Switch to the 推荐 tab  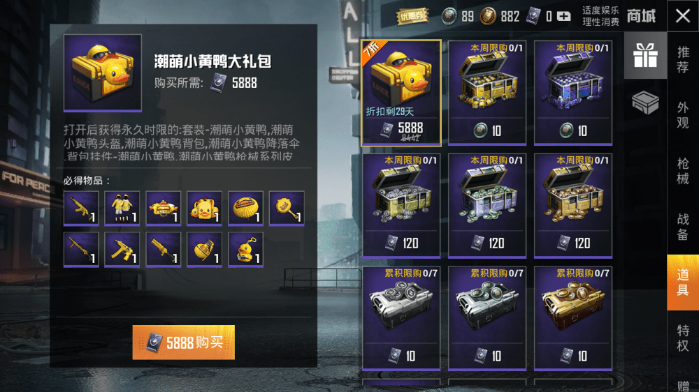coord(682,59)
